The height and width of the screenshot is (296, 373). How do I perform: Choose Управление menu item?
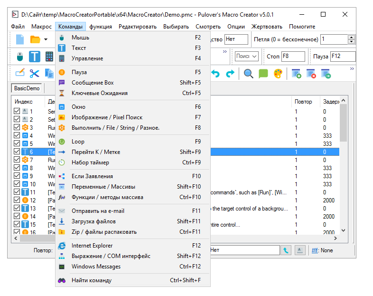(133, 58)
